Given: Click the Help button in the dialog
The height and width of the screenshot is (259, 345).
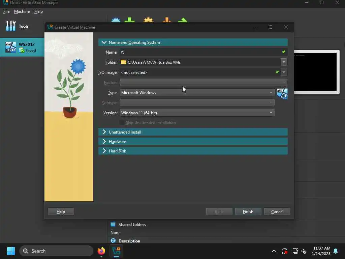Looking at the screenshot, I should click(61, 211).
